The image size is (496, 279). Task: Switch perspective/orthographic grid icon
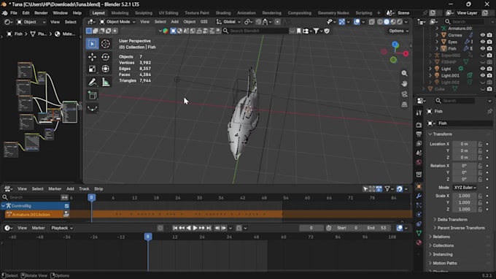tap(404, 104)
